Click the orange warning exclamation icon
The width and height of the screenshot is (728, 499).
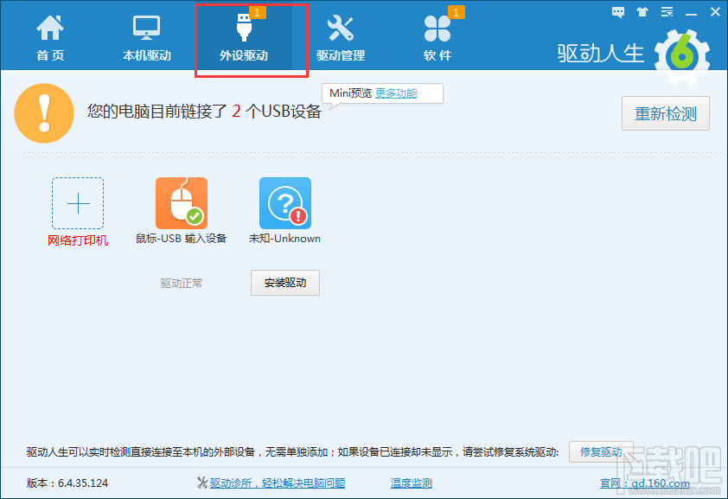(x=44, y=113)
